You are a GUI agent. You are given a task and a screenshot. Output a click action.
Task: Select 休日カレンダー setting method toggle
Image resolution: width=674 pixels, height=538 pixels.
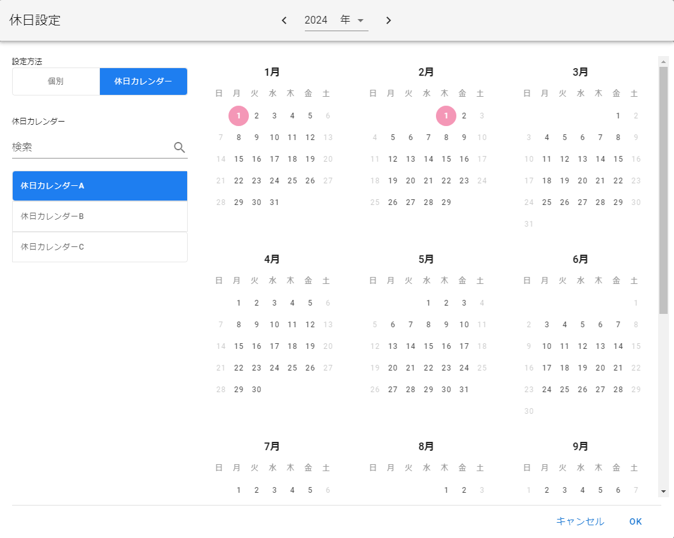(x=143, y=81)
